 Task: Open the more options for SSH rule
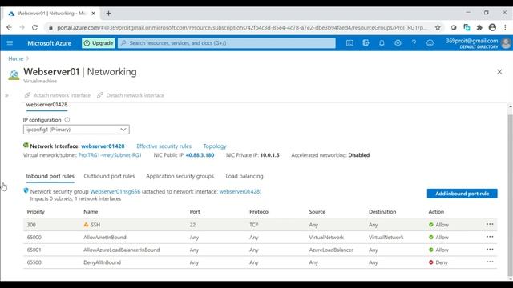point(490,224)
